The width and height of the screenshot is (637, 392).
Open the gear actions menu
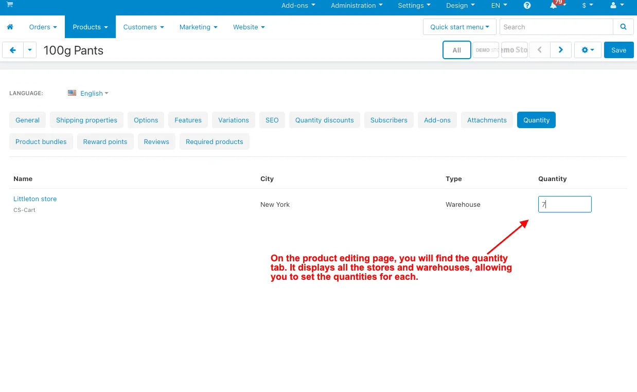[588, 50]
